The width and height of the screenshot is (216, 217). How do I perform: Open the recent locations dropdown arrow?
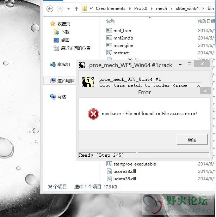(x=68, y=9)
